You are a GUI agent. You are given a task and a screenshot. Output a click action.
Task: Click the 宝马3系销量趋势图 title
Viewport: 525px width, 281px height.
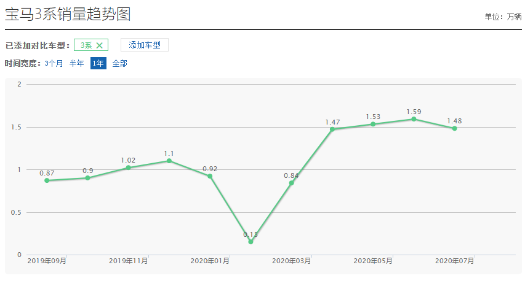pos(68,14)
